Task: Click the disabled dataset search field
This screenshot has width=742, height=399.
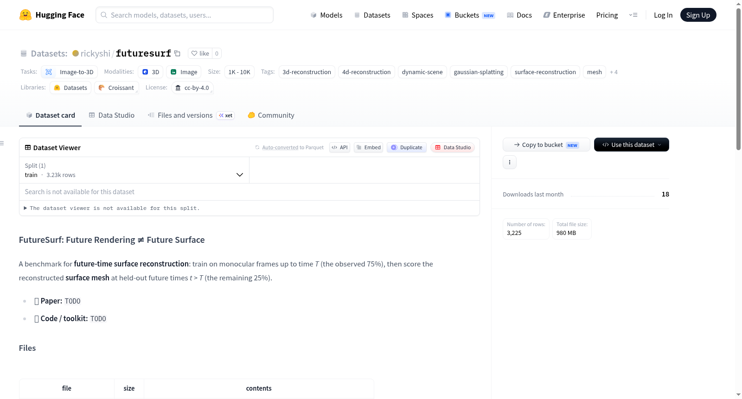Action: click(x=249, y=192)
